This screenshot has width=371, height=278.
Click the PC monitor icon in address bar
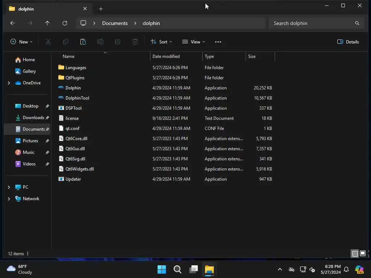(83, 23)
